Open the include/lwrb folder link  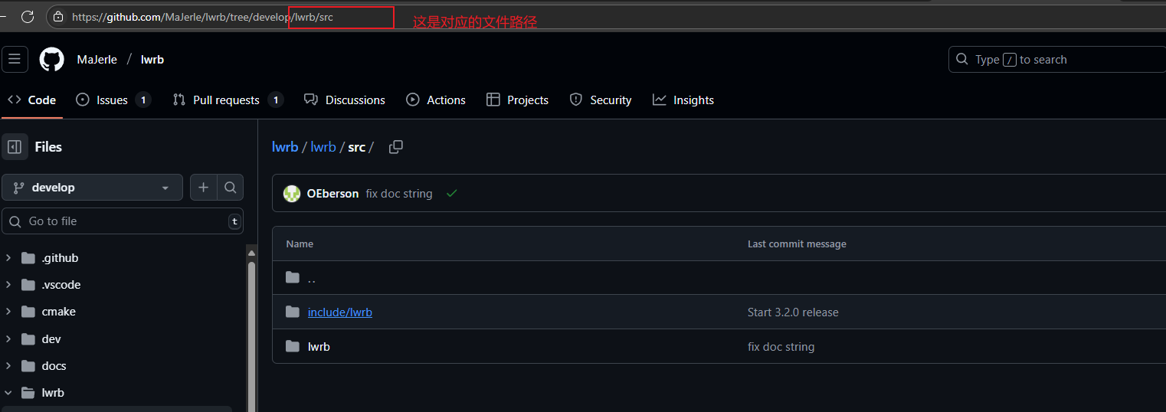[340, 312]
